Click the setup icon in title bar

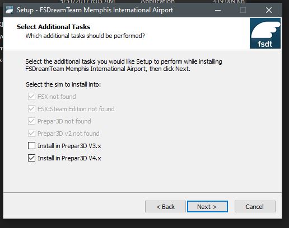[x=10, y=10]
